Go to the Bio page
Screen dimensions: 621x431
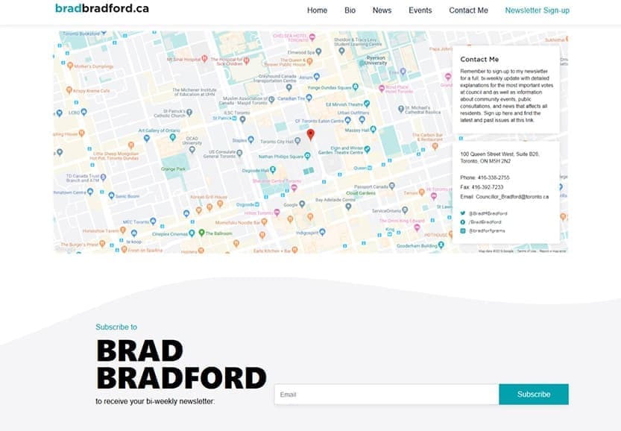pos(350,10)
